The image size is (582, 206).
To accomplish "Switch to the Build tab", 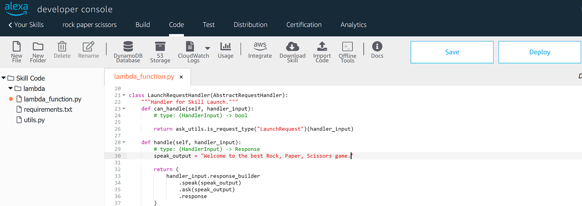I will (x=143, y=25).
